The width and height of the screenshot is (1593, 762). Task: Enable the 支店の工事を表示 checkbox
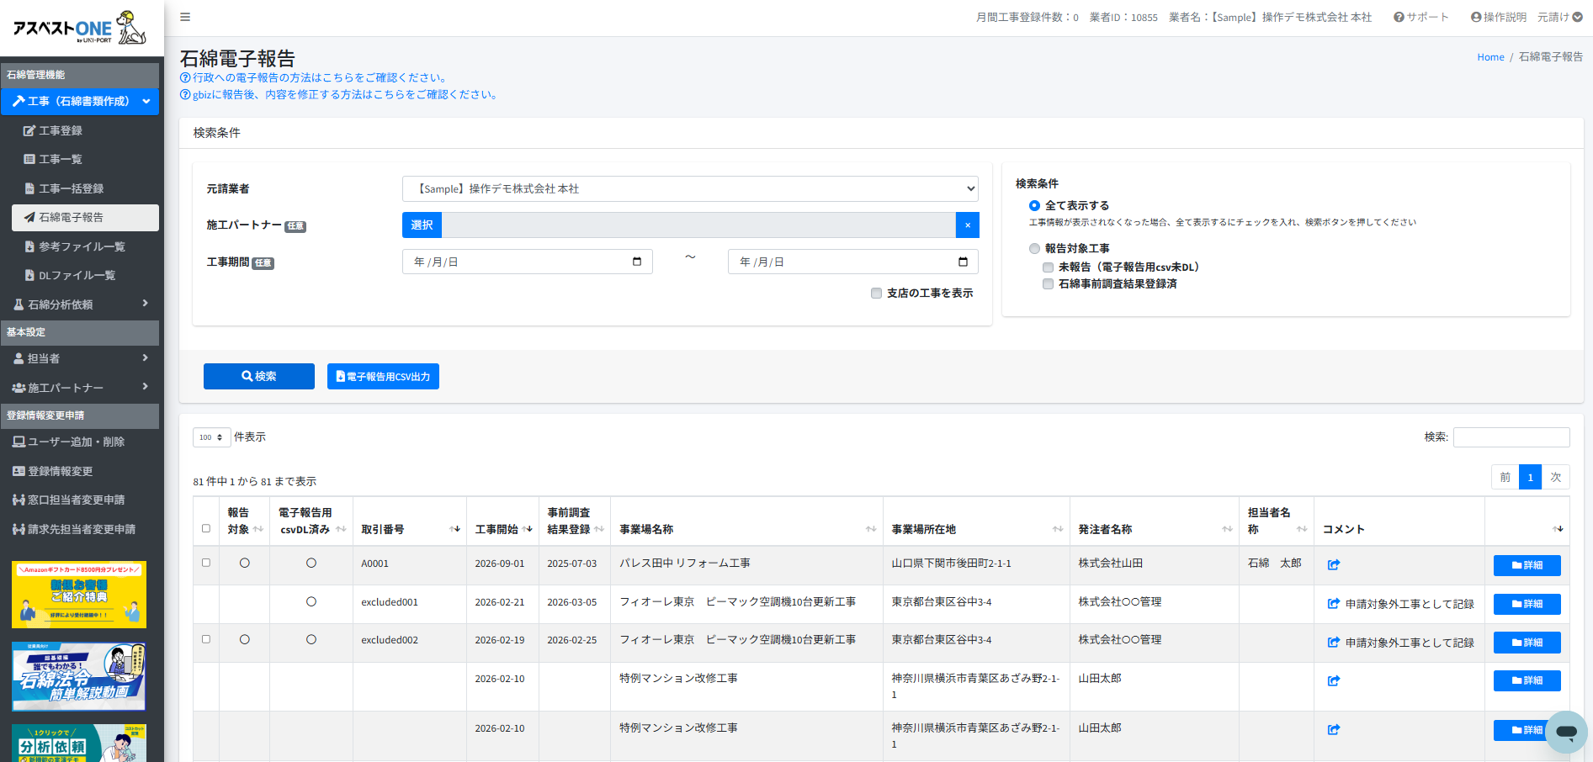pos(876,293)
